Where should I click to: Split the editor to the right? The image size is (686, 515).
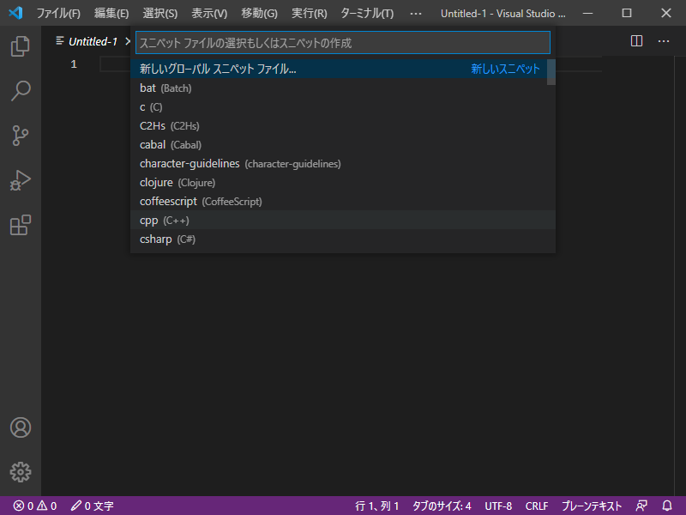(636, 41)
